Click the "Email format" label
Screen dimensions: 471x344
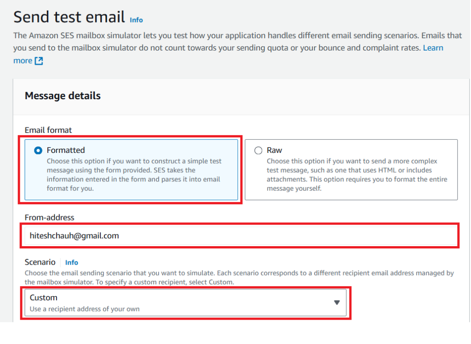pyautogui.click(x=48, y=130)
